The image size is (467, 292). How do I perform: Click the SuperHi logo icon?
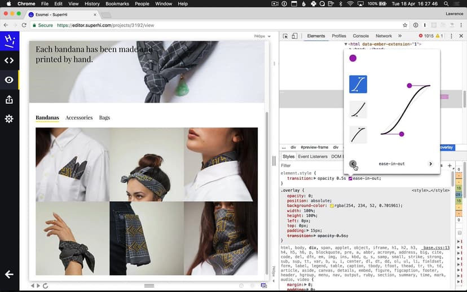9,40
